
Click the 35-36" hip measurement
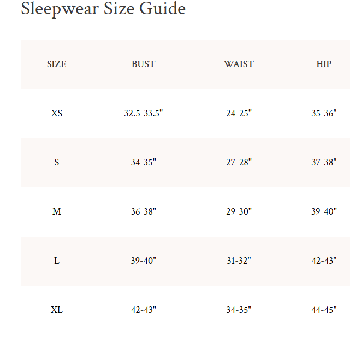pyautogui.click(x=324, y=114)
